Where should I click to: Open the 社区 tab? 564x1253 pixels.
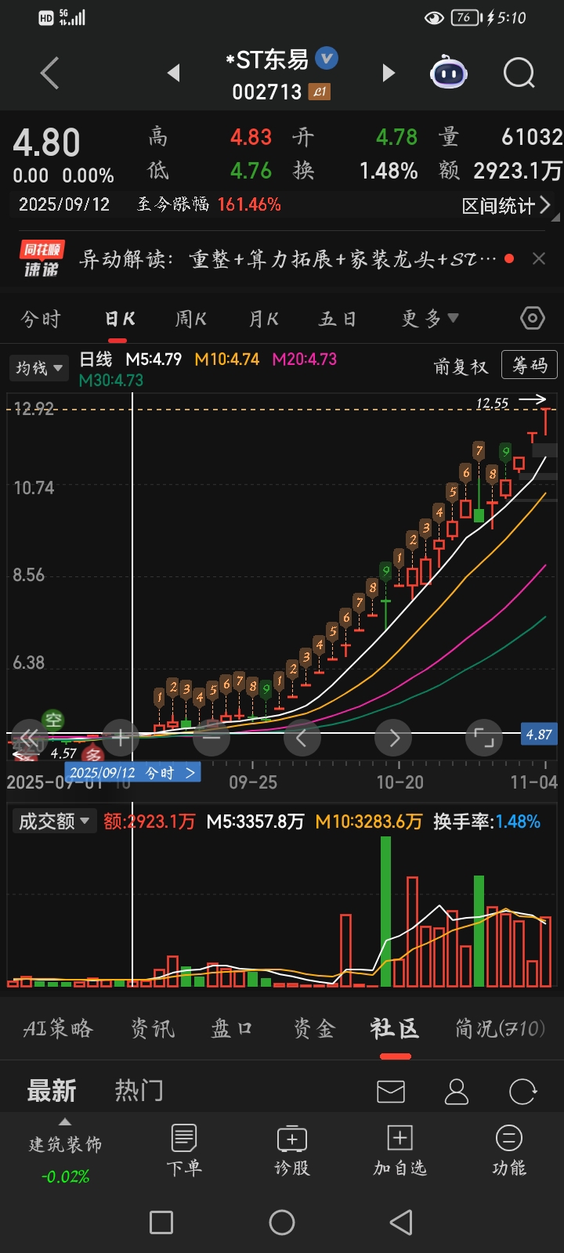(395, 1028)
